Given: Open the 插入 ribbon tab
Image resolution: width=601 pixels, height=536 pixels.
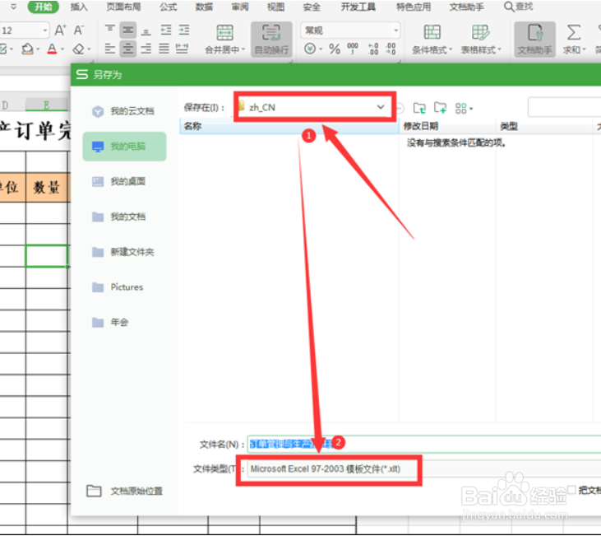Looking at the screenshot, I should pos(79,7).
